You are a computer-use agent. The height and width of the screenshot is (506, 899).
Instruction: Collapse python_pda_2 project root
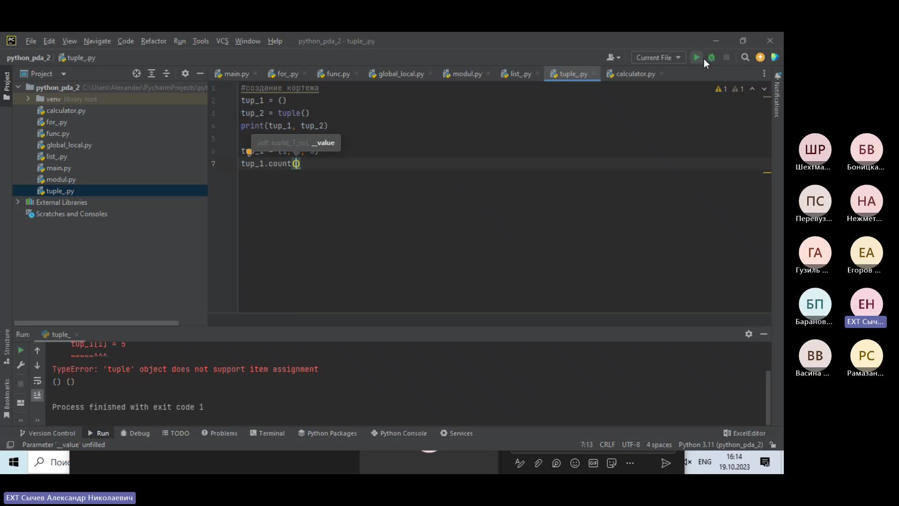[x=18, y=87]
